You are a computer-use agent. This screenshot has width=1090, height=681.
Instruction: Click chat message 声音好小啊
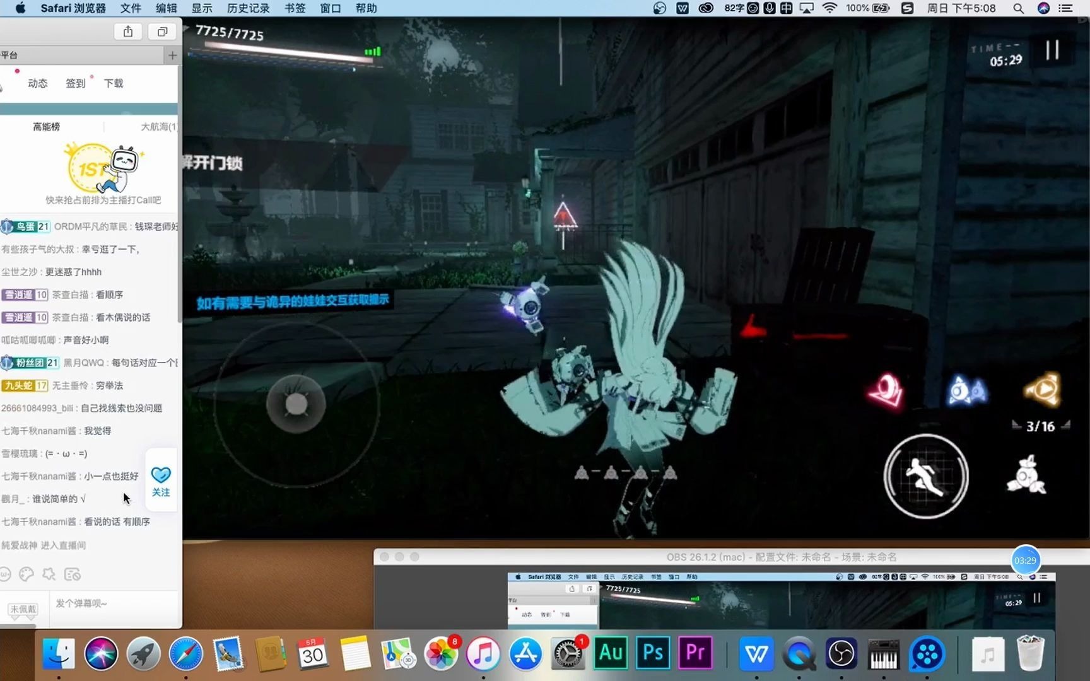[x=86, y=340]
